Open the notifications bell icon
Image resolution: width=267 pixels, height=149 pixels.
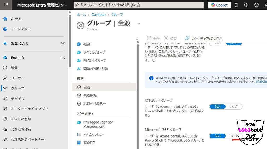point(236,5)
